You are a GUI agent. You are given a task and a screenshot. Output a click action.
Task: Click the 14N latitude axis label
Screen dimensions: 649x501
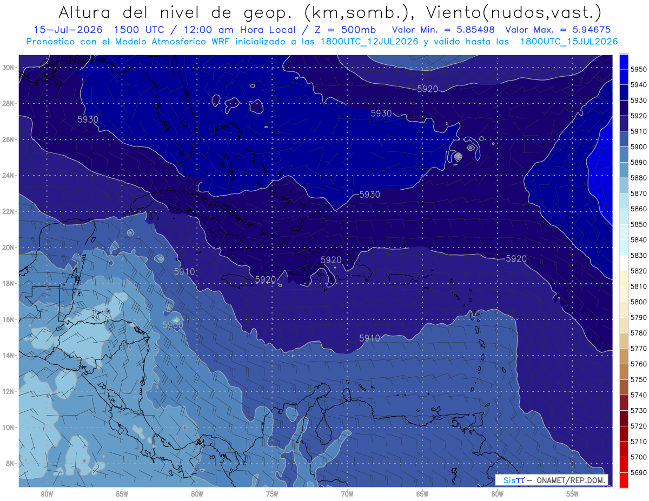8,355
